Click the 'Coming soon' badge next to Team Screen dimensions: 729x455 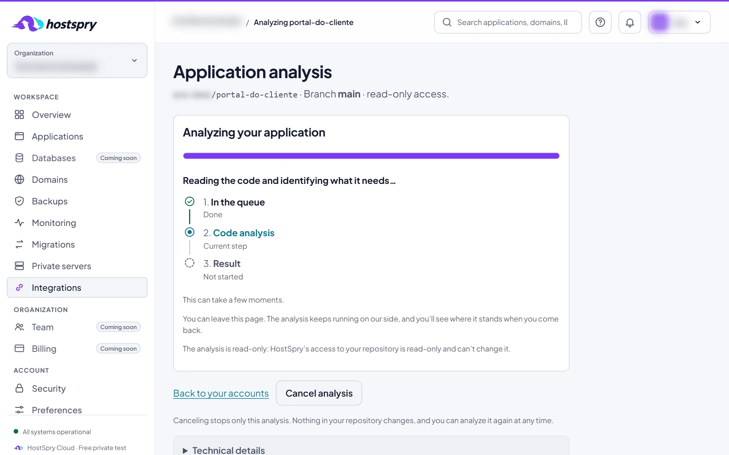click(118, 327)
